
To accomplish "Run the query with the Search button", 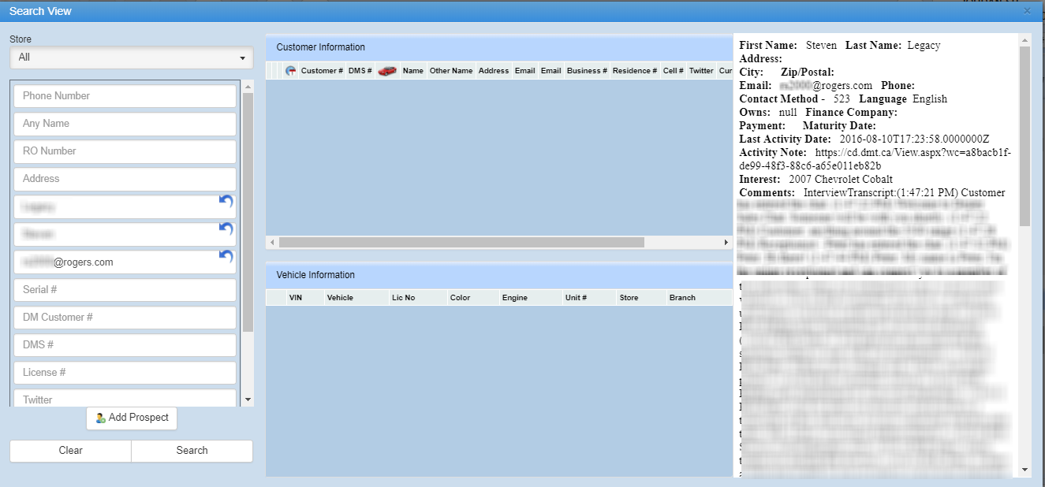I will click(x=192, y=451).
